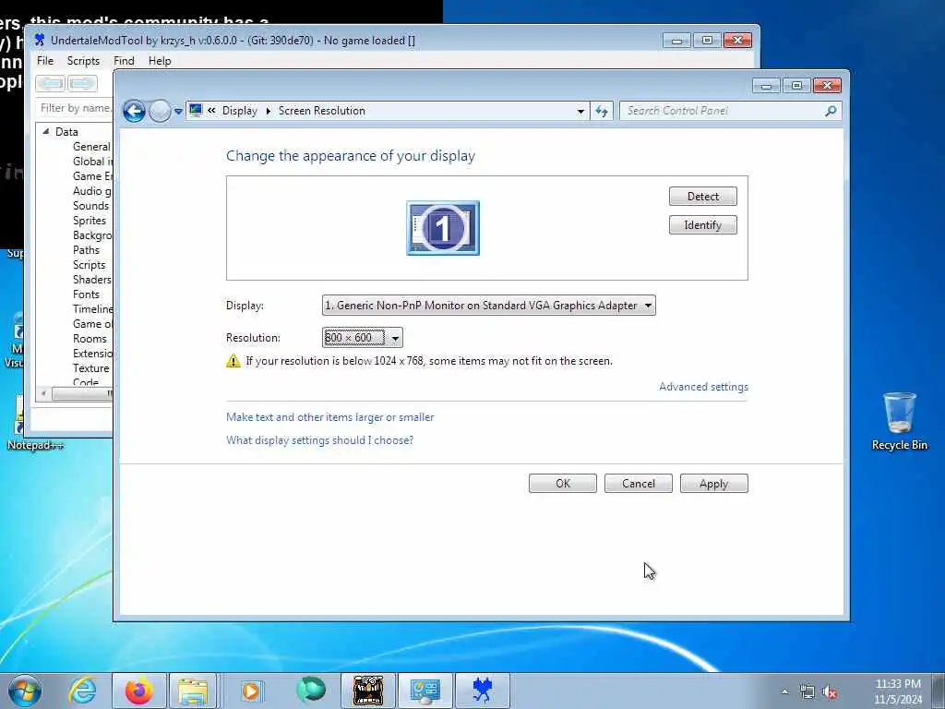Click the Back arrow in Screen Resolution window

pos(134,111)
